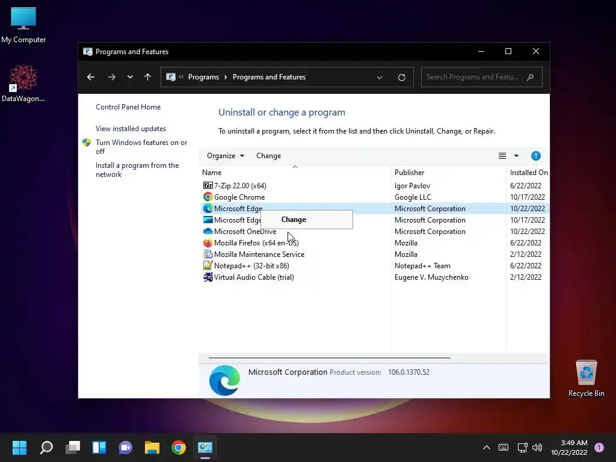Open Google Chrome from the taskbar
616x462 pixels.
pyautogui.click(x=178, y=448)
